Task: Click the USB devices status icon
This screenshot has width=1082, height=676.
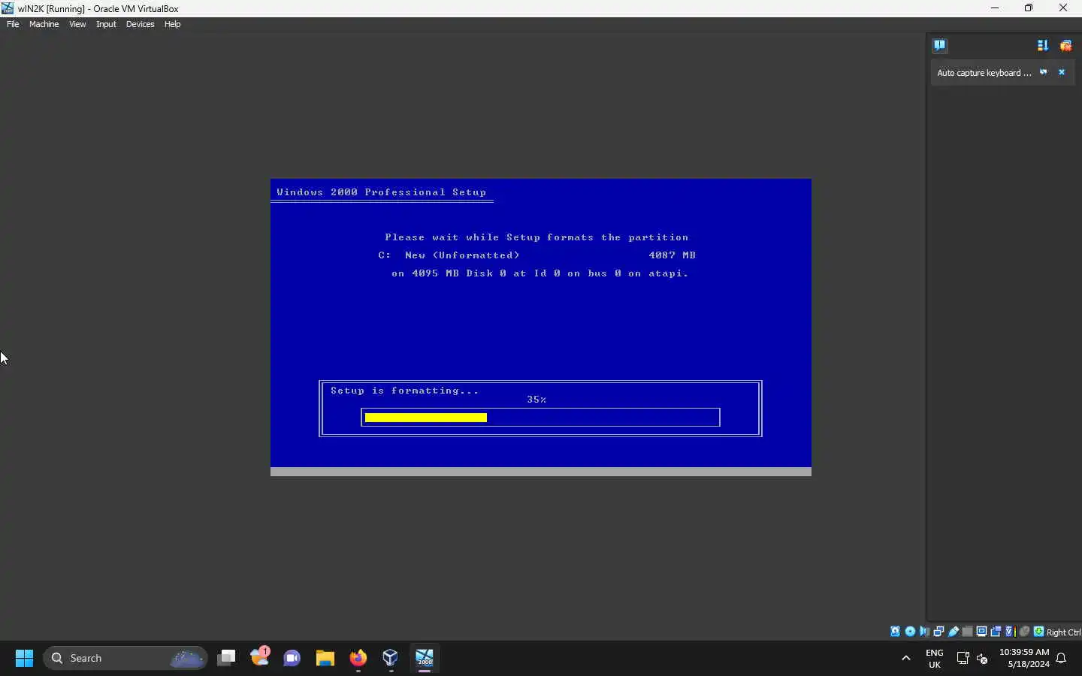Action: coord(954,632)
